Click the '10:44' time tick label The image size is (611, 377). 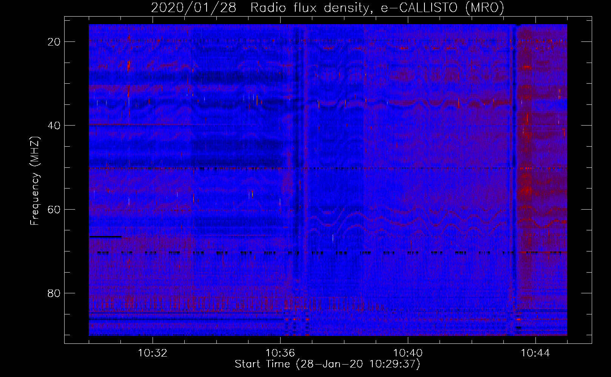click(535, 353)
